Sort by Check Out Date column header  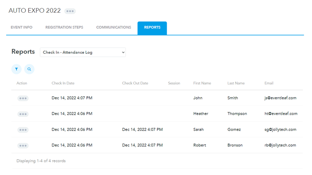135,83
